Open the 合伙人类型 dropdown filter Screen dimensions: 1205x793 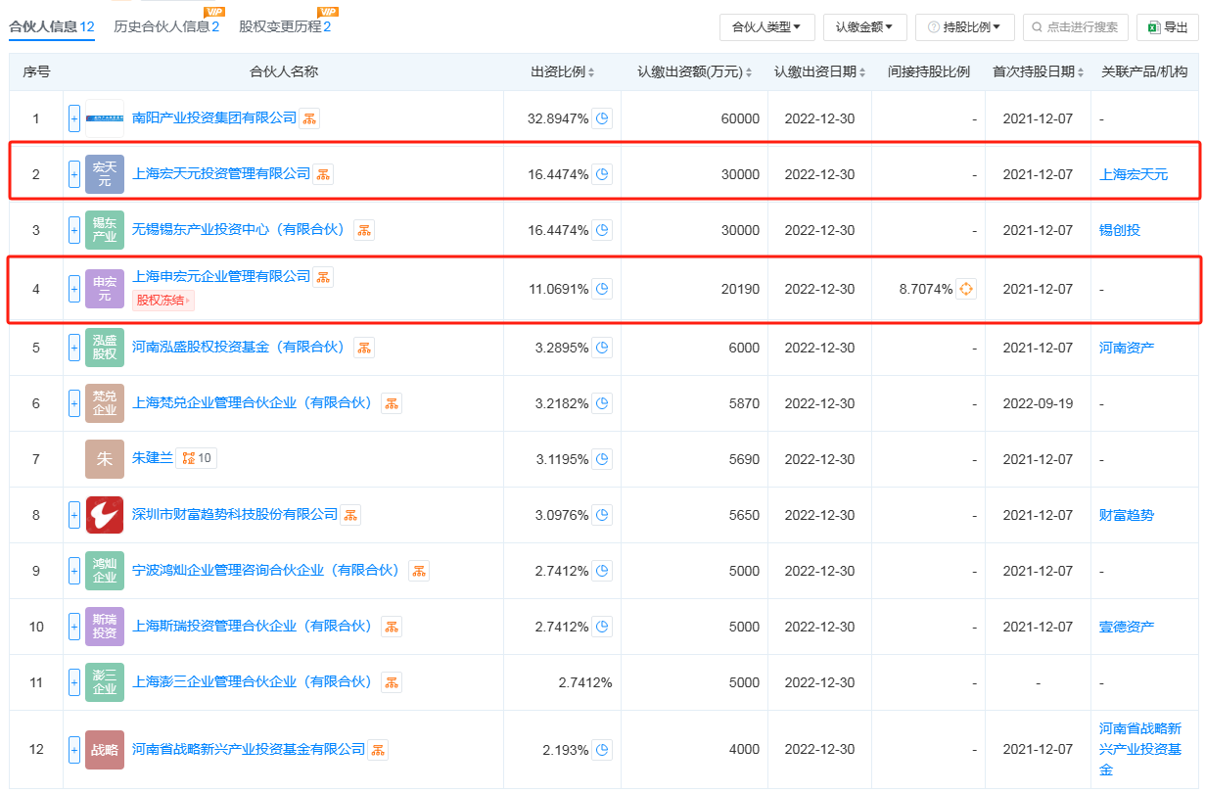click(766, 27)
